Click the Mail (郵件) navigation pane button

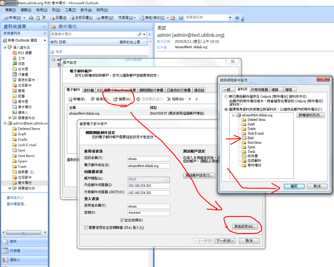coord(14,242)
